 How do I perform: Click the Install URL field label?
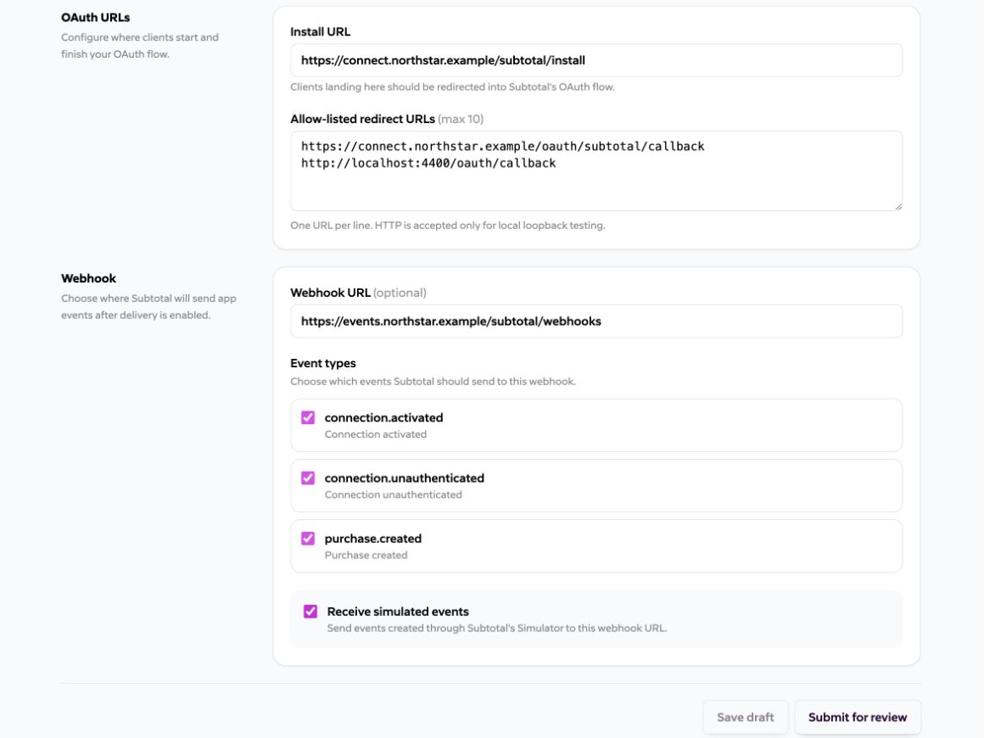click(x=320, y=32)
